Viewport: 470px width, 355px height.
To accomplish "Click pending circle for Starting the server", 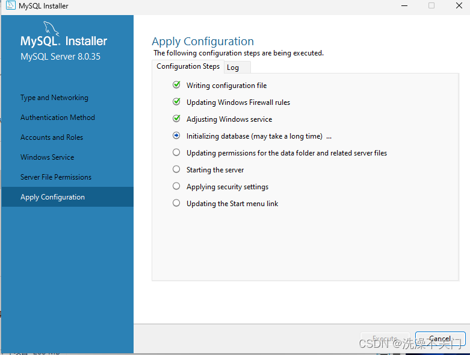I will coord(176,169).
